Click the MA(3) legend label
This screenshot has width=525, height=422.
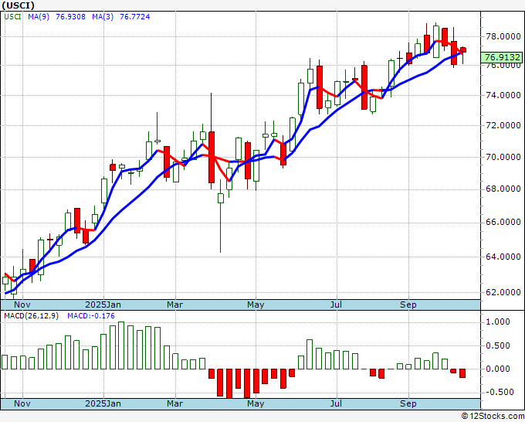pyautogui.click(x=103, y=17)
